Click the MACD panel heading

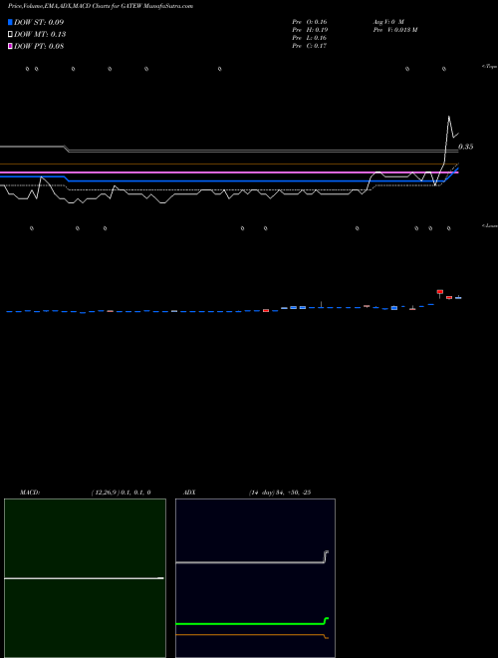click(x=30, y=493)
